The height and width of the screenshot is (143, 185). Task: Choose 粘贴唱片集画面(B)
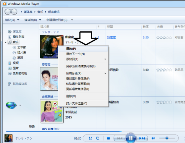click(83, 84)
